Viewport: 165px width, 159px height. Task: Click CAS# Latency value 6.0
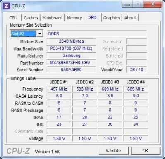point(59,96)
